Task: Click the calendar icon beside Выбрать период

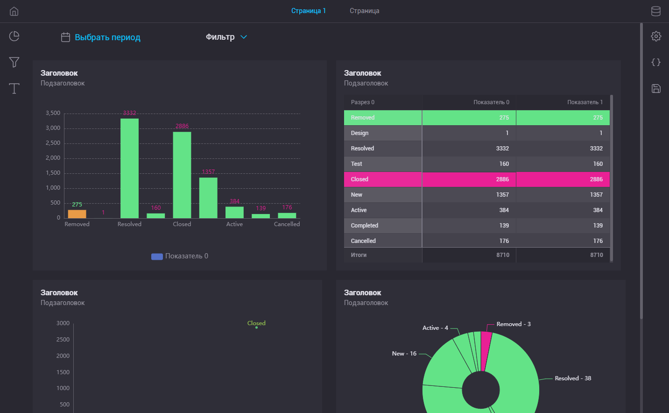Action: pos(66,37)
